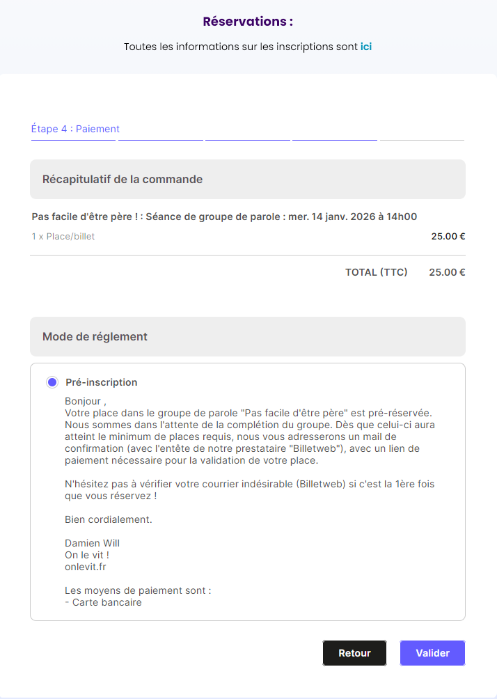The height and width of the screenshot is (699, 497).
Task: Click the last unfilled step progress segment
Action: [x=422, y=141]
